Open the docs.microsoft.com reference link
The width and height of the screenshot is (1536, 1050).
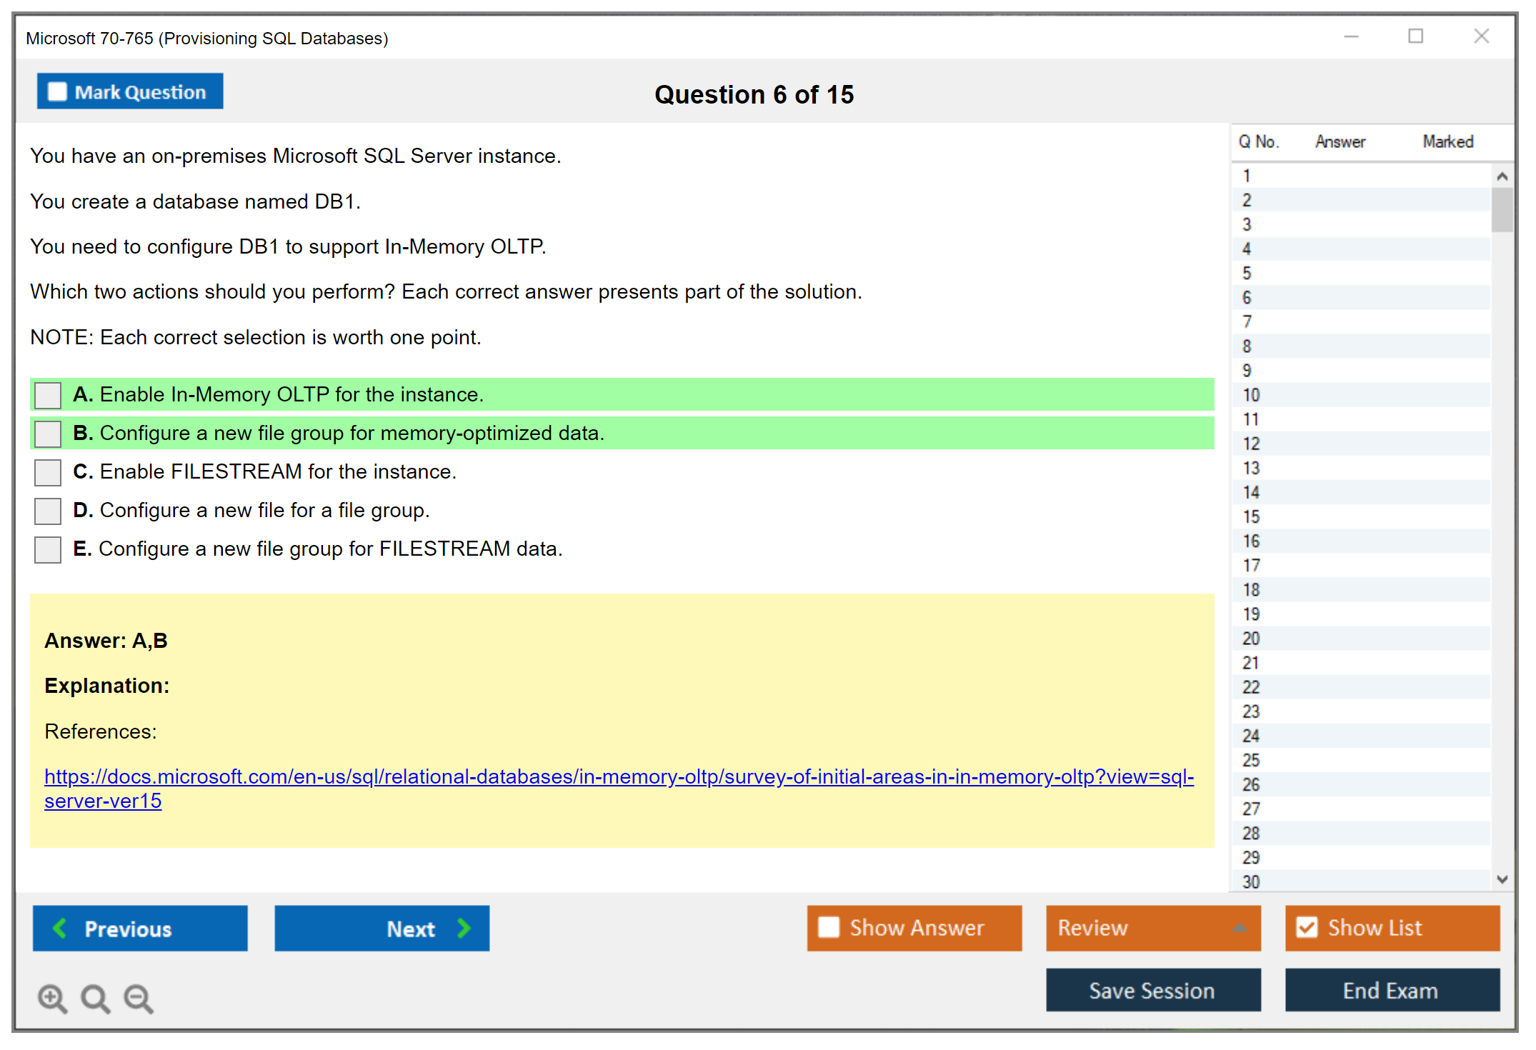point(619,777)
